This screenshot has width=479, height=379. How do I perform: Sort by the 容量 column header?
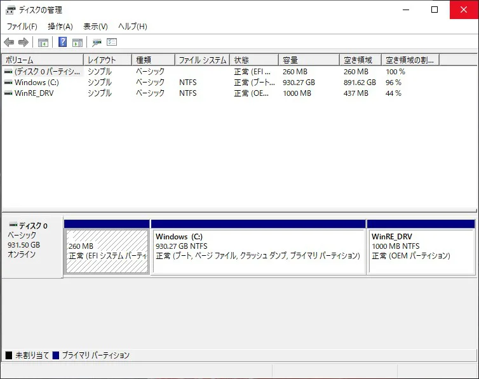click(x=309, y=60)
